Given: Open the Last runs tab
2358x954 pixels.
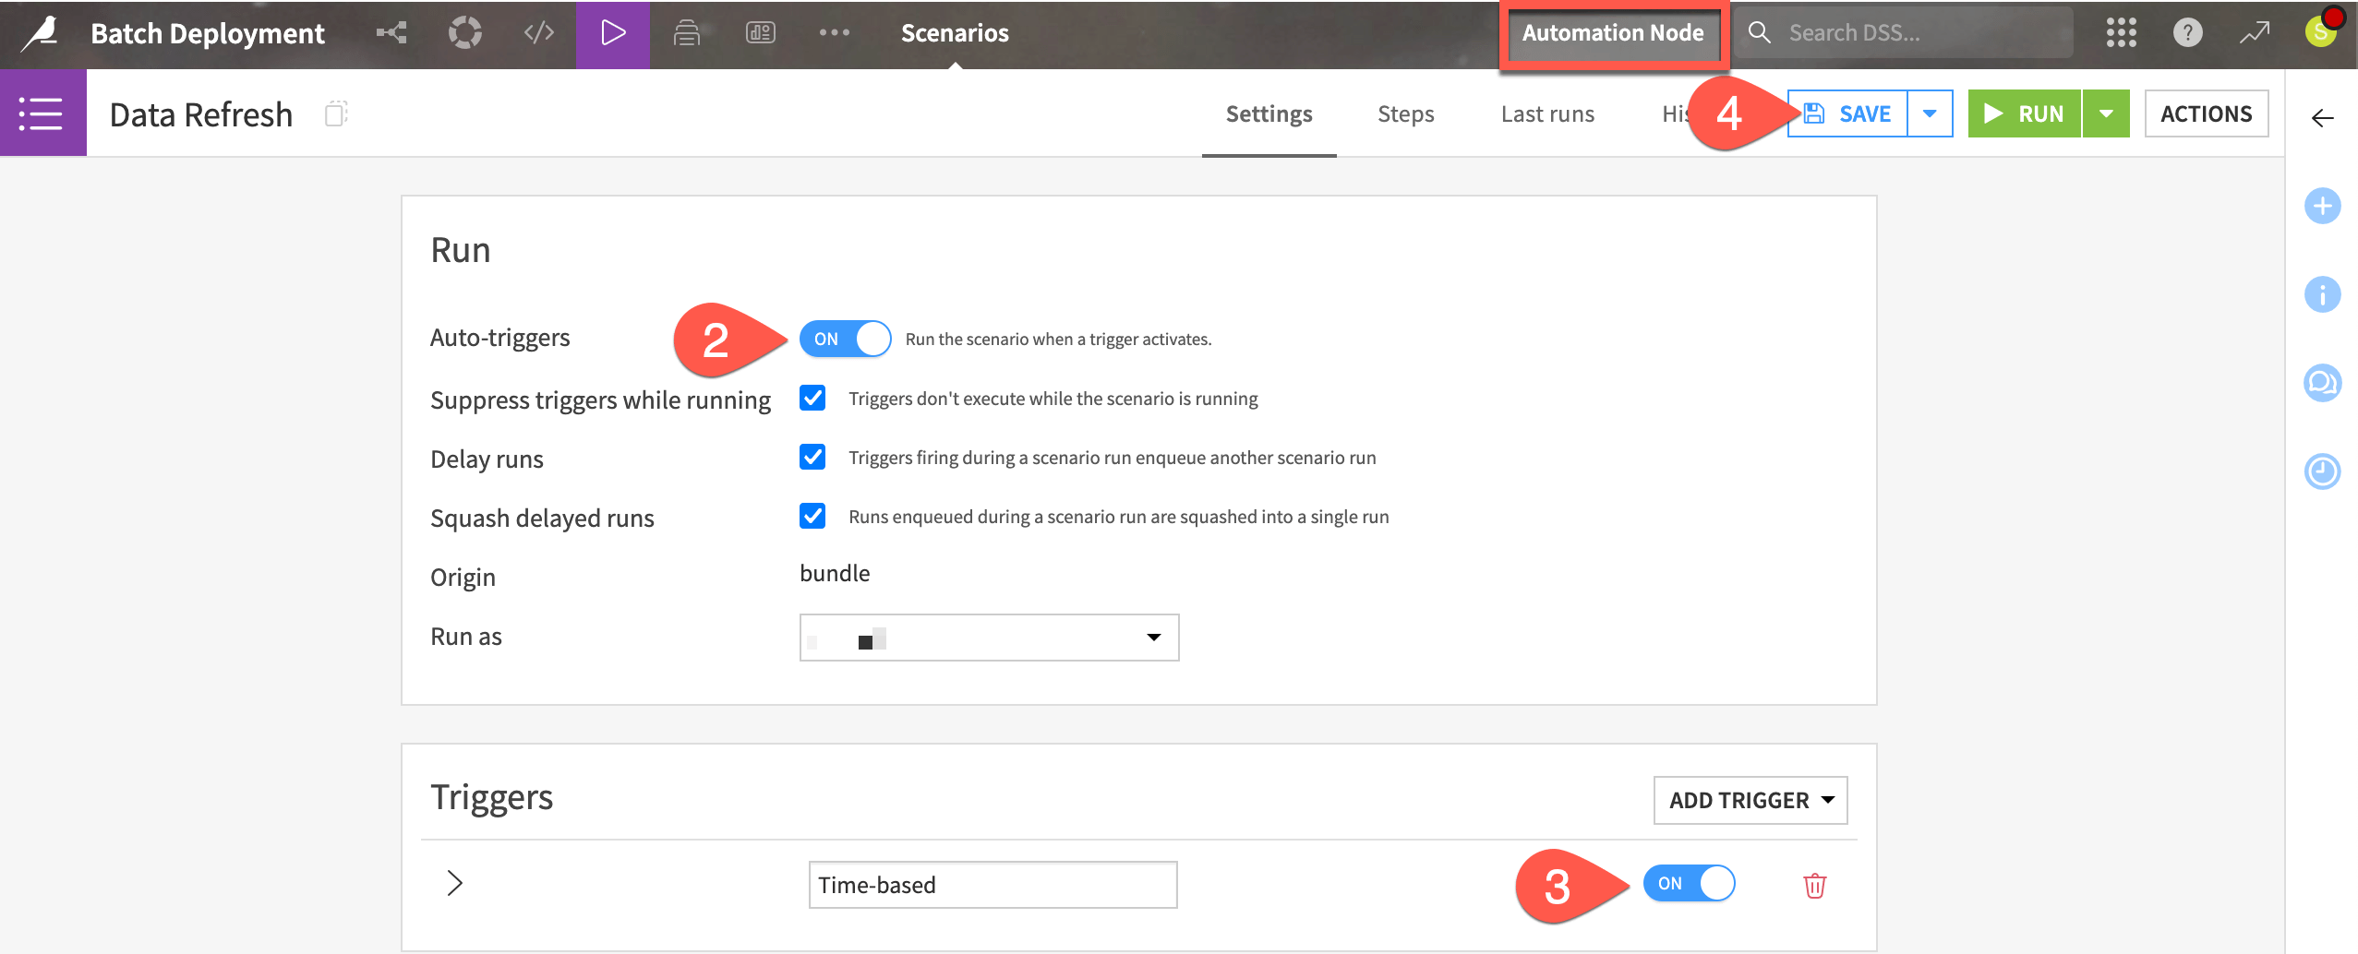Looking at the screenshot, I should (1547, 113).
